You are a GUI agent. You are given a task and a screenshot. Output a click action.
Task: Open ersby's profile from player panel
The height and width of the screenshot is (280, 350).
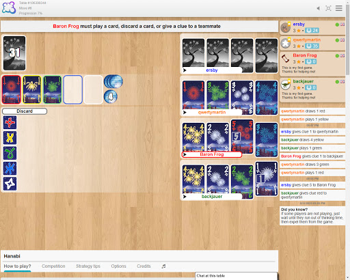pyautogui.click(x=299, y=24)
